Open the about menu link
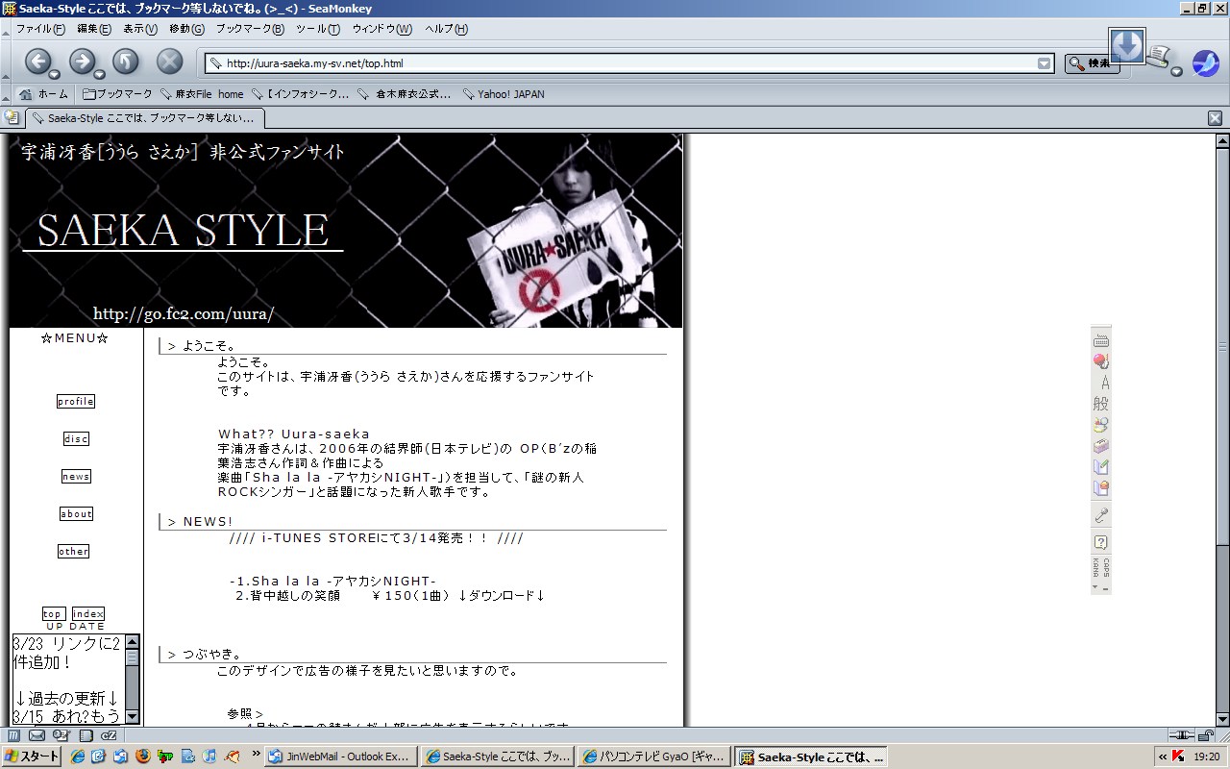 [76, 514]
